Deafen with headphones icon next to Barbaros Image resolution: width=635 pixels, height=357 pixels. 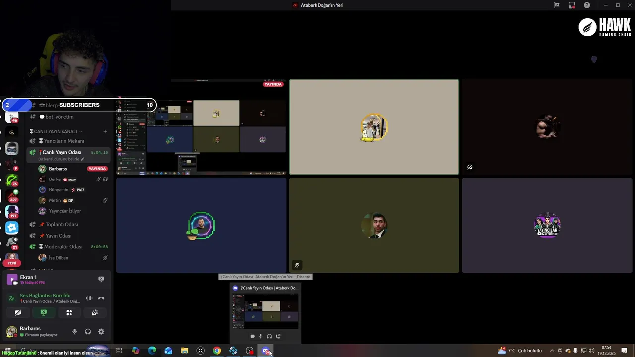88,332
